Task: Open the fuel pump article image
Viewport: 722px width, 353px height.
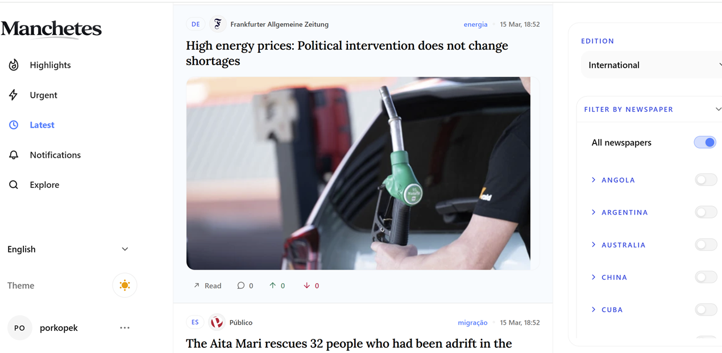Action: 358,173
